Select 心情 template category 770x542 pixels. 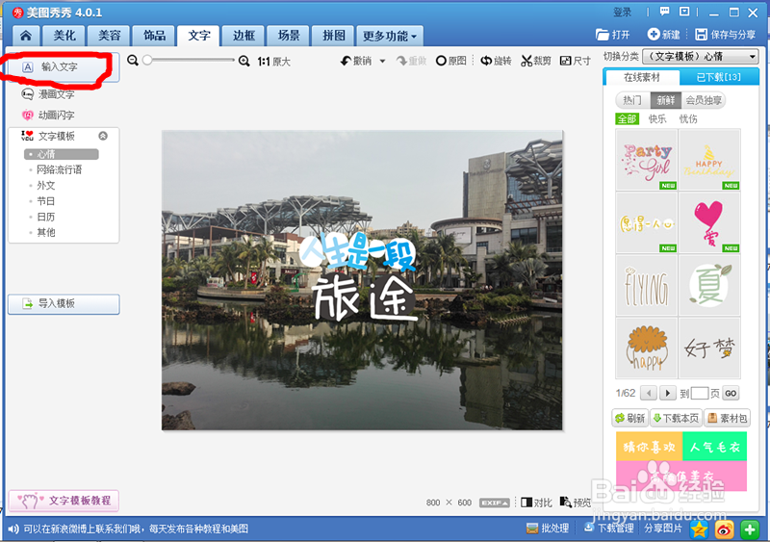[x=62, y=154]
